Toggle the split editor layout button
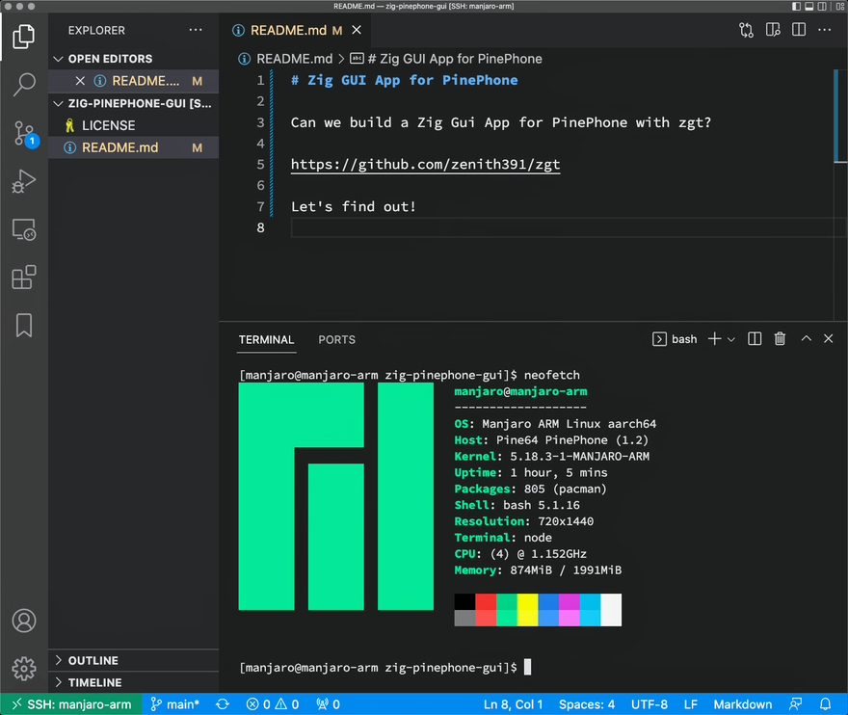 point(799,30)
